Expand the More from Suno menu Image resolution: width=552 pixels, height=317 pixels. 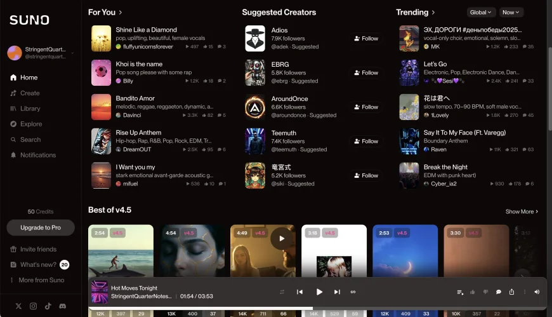tap(41, 280)
